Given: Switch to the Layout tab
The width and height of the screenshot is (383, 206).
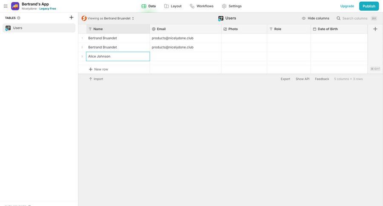Looking at the screenshot, I should pyautogui.click(x=173, y=6).
